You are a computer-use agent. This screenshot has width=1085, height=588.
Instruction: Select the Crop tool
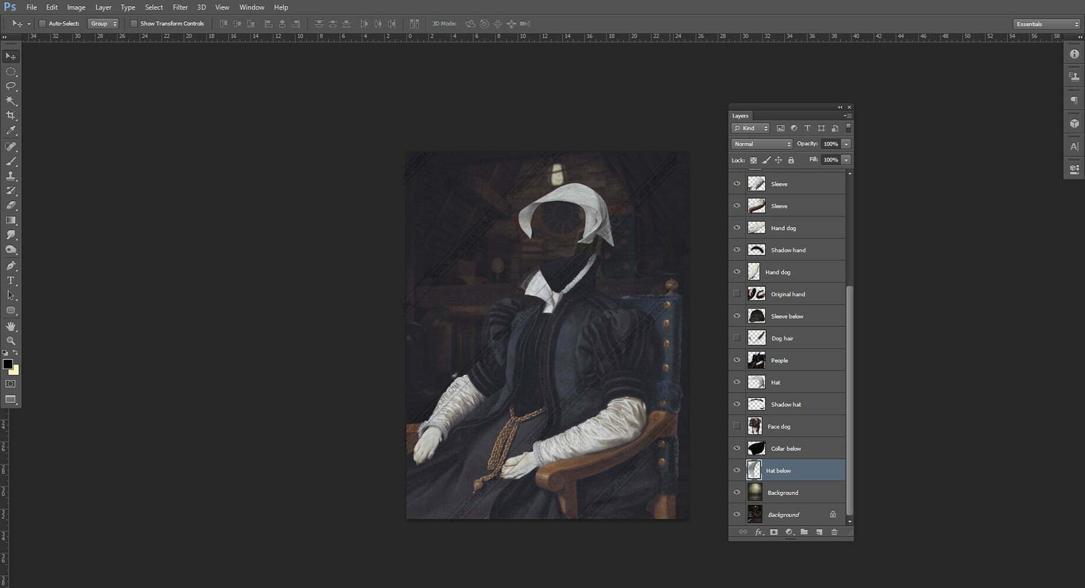(x=11, y=116)
